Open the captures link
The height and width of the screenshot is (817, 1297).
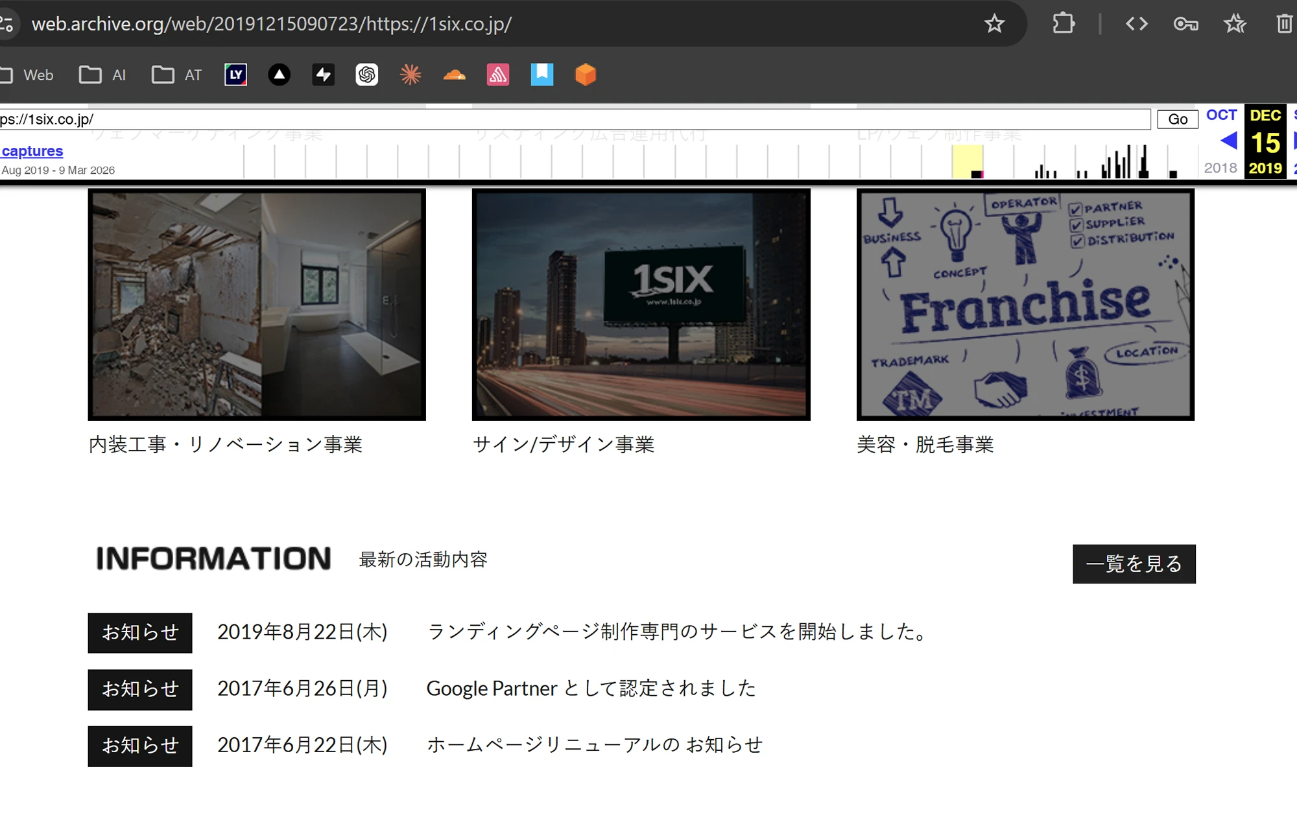[x=32, y=151]
